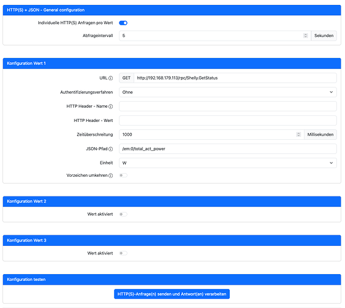Click into the HTTP Header - Wert field
The image size is (345, 308).
click(x=228, y=121)
